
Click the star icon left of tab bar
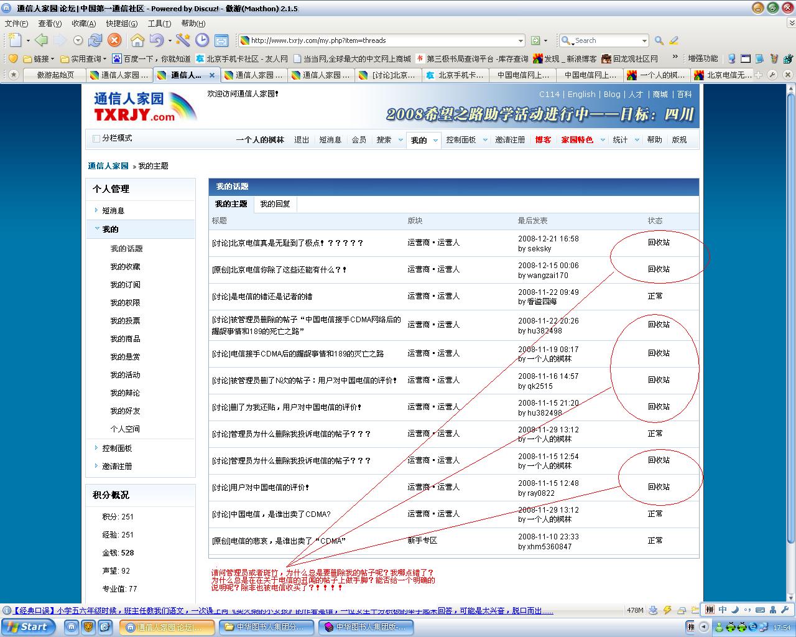(14, 75)
